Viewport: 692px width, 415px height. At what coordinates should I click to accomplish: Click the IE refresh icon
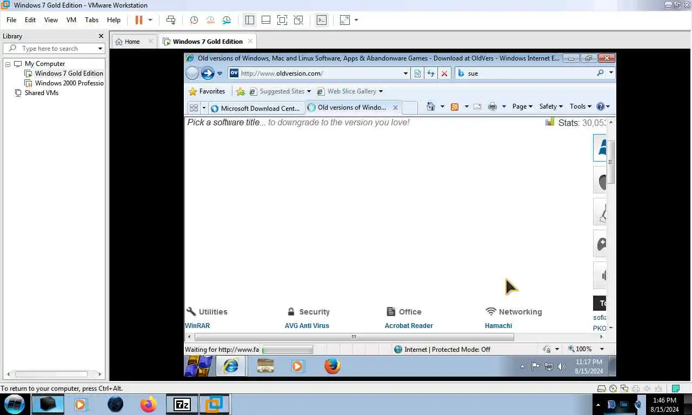[x=431, y=73]
